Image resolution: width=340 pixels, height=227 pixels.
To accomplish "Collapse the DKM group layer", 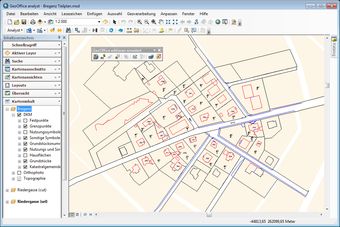I will tap(13, 115).
